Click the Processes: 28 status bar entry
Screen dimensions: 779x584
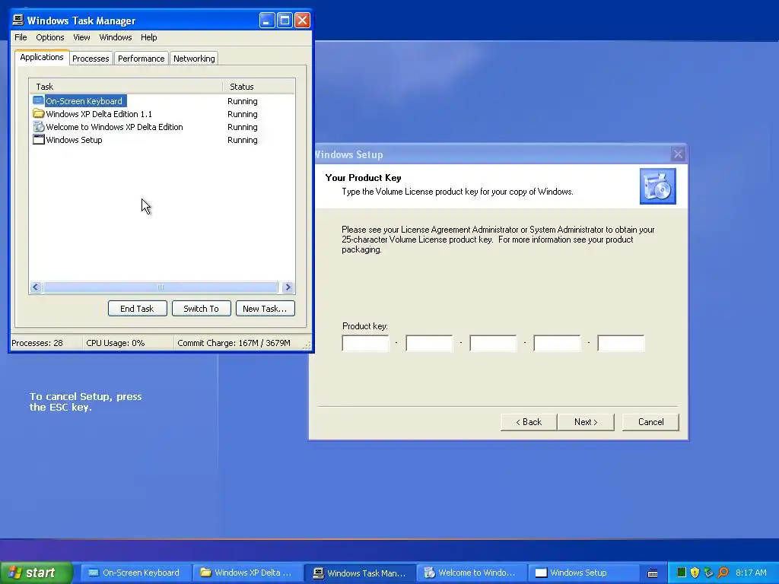point(46,343)
